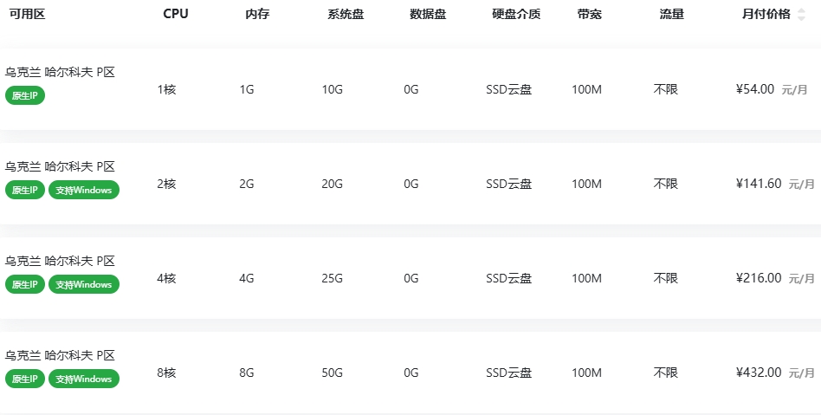Select the ¥54.00 monthly price plan
The width and height of the screenshot is (821, 415).
click(x=755, y=89)
